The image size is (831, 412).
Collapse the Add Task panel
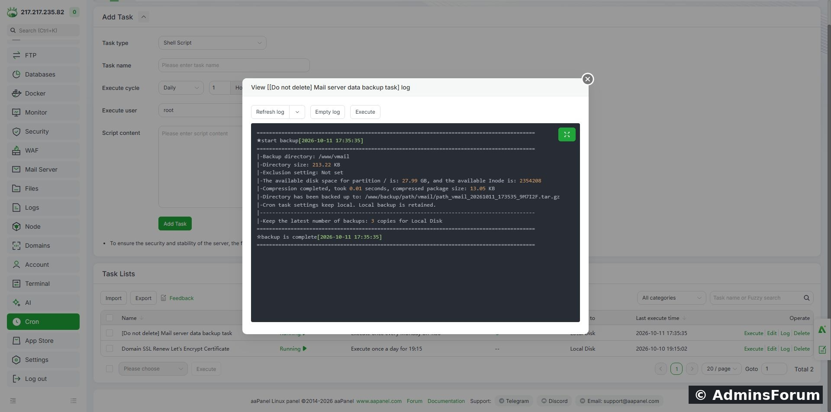pyautogui.click(x=144, y=17)
